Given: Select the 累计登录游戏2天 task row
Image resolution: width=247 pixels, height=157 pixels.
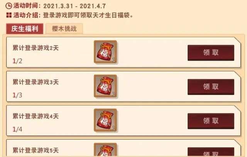Looking at the screenshot, I should 123,52.
